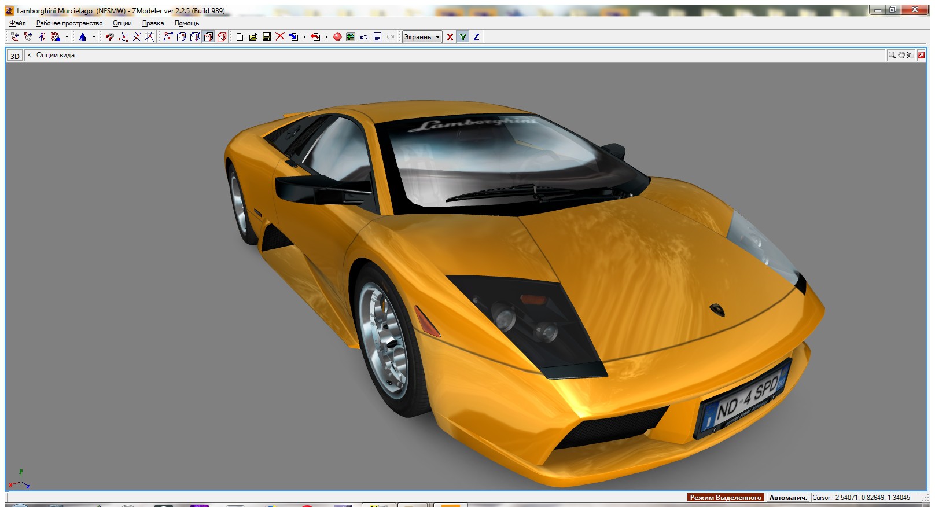
Task: Expand the blue cone dropdown arrow
Action: click(94, 36)
